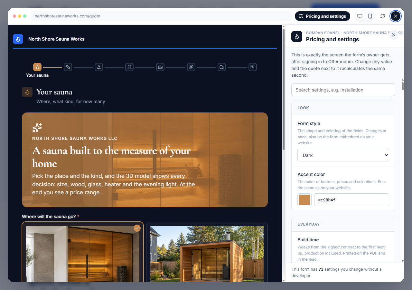The height and width of the screenshot is (290, 412).
Task: Open the Form style dropdown showing Dark
Action: 343,155
